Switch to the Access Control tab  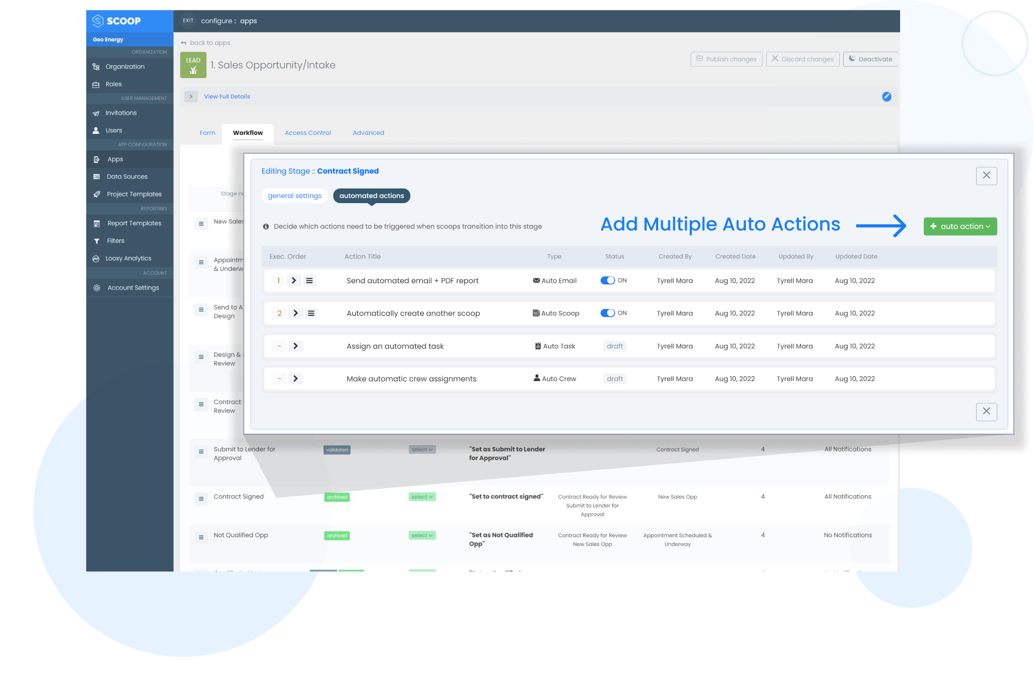point(307,132)
